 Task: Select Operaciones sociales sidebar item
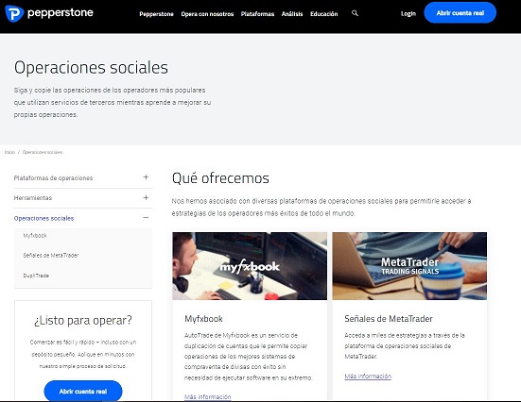[x=43, y=218]
